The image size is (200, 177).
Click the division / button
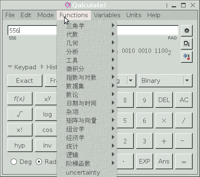click(184, 120)
